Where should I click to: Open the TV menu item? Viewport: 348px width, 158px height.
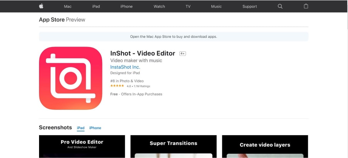tap(188, 7)
